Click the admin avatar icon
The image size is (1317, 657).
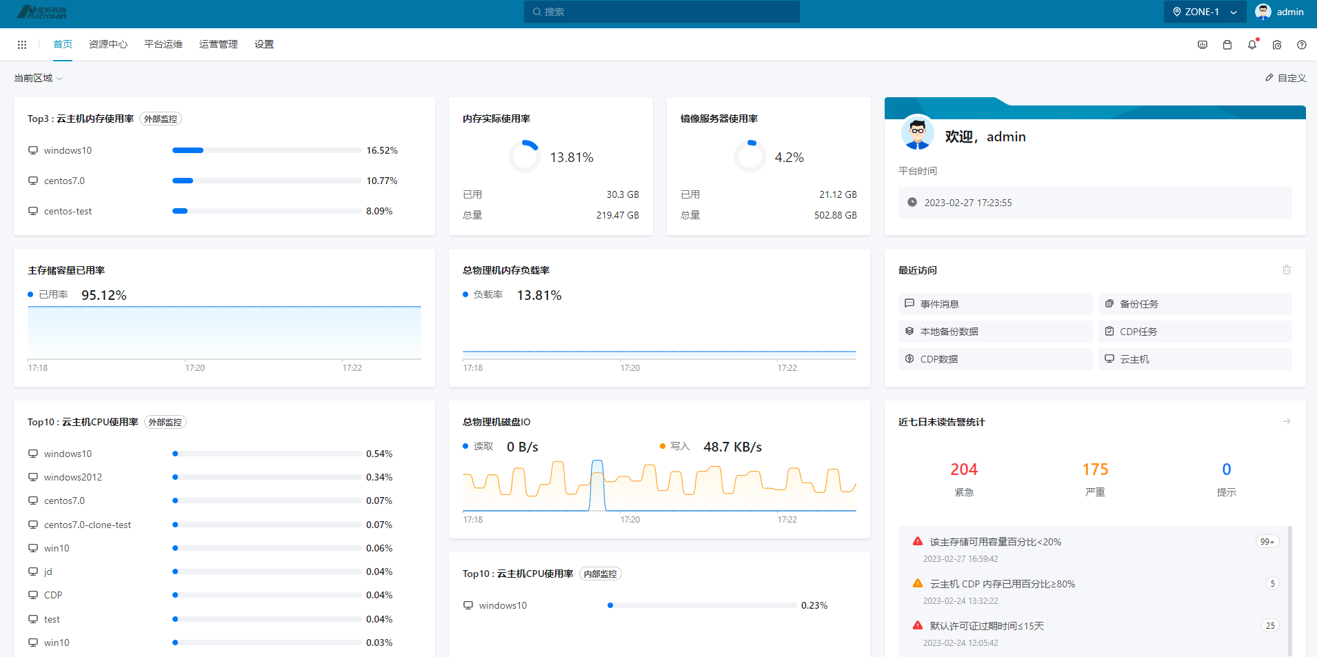point(1263,12)
